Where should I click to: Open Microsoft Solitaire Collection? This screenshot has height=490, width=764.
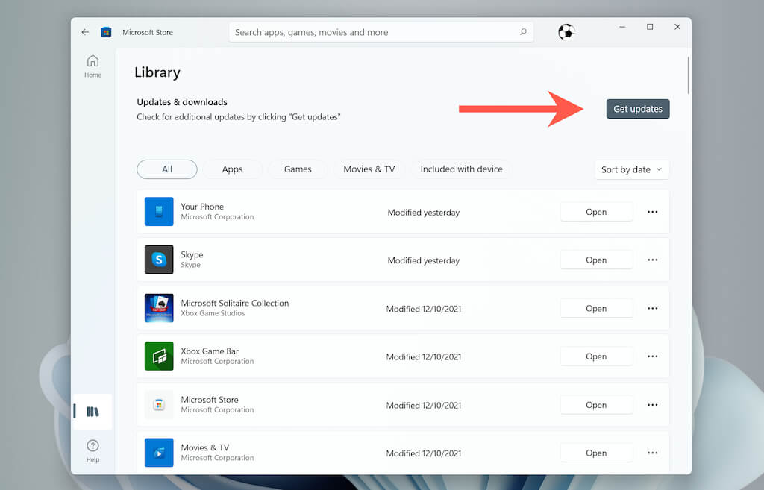tap(596, 308)
